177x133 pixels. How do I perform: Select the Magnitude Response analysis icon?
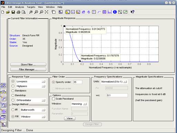point(68,12)
